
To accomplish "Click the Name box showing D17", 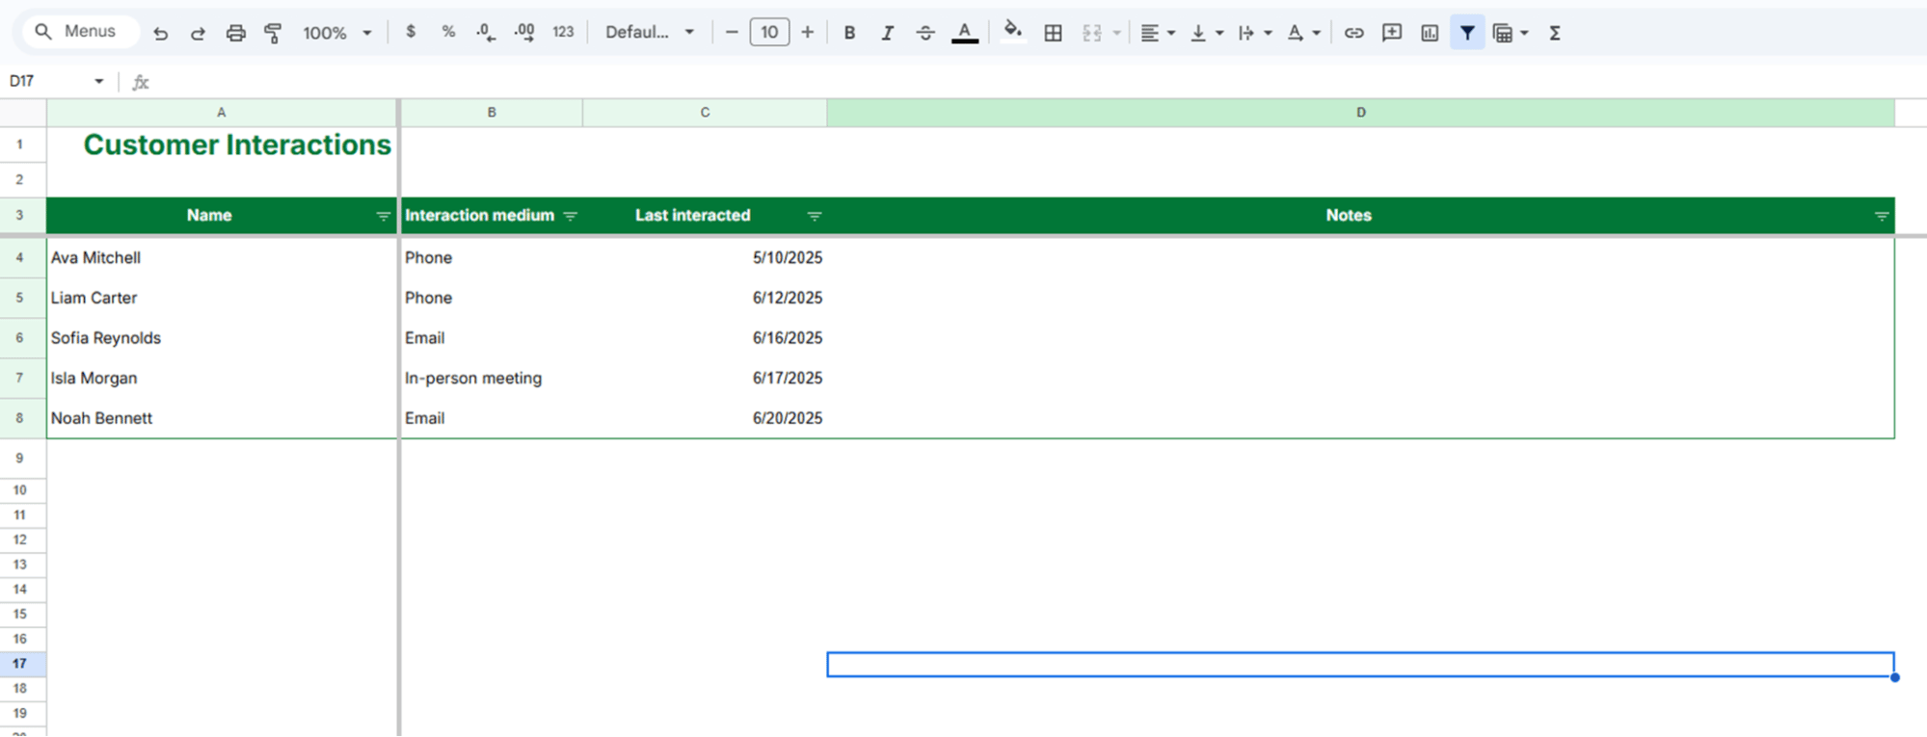I will coord(46,81).
